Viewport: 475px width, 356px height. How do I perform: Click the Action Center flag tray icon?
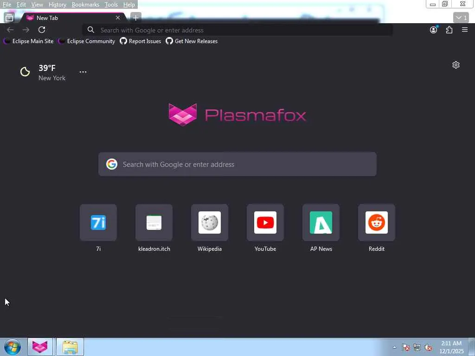[x=406, y=348]
